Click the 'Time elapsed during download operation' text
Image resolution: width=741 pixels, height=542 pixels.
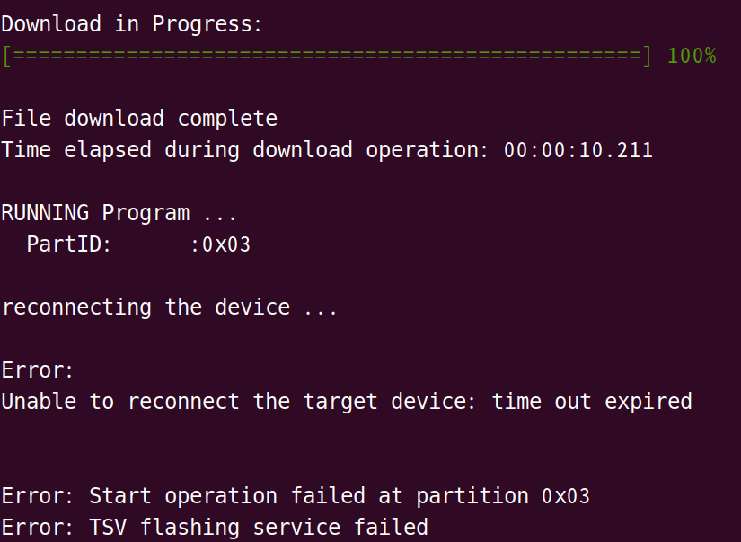(245, 150)
